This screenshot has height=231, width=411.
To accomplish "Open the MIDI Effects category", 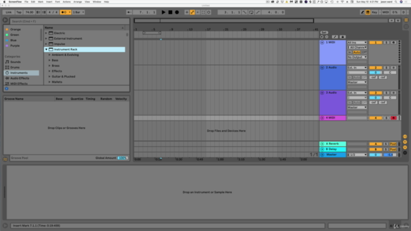I will 19,83.
